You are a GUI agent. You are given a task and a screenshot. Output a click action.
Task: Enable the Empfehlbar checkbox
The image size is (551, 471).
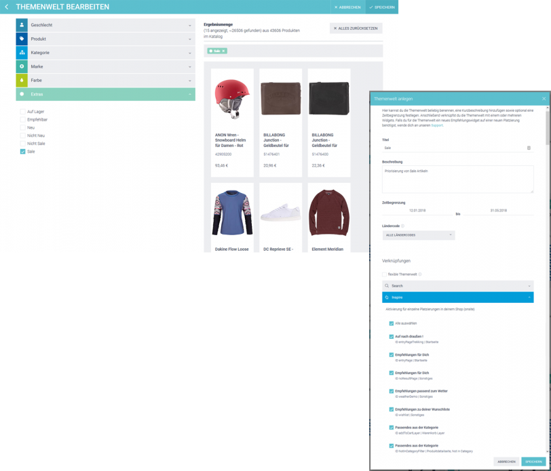coord(23,120)
